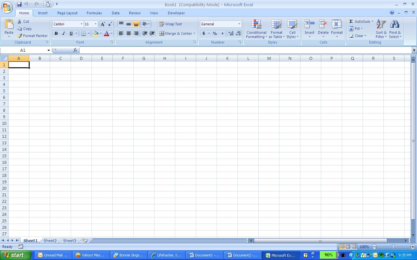Open the Sheet2 worksheet tab
The width and height of the screenshot is (417, 260).
coord(50,240)
